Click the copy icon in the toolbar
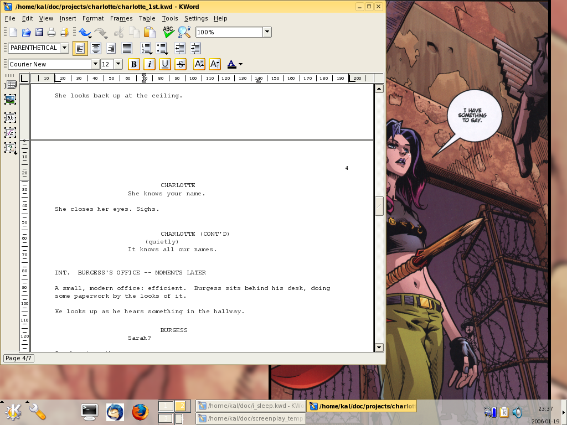Image resolution: width=567 pixels, height=425 pixels. click(x=134, y=33)
